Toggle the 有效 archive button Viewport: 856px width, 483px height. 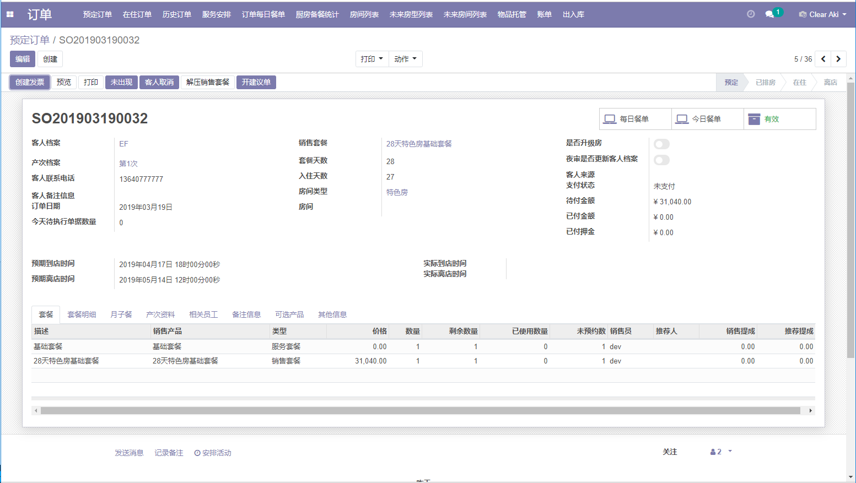tap(780, 119)
